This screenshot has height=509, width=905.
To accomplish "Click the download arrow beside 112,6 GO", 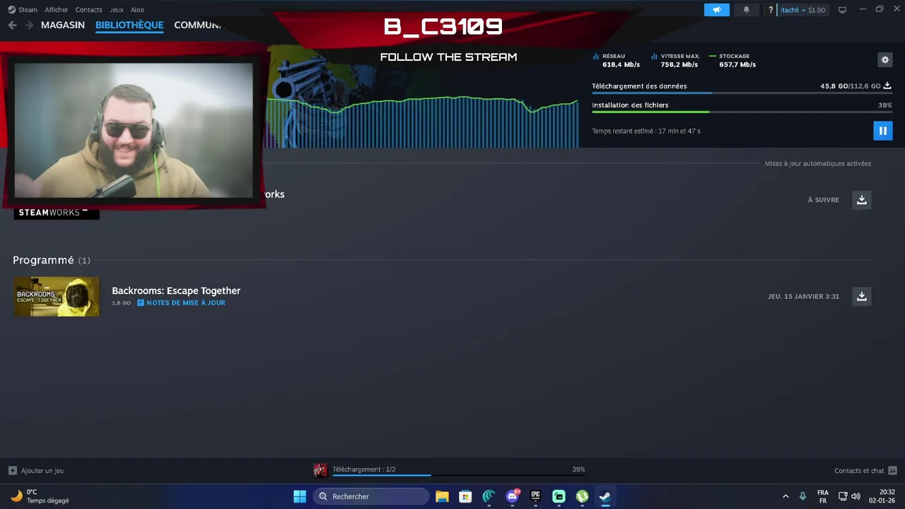I will tap(887, 86).
